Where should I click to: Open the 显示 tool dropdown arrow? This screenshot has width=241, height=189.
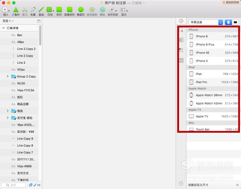pos(127,11)
